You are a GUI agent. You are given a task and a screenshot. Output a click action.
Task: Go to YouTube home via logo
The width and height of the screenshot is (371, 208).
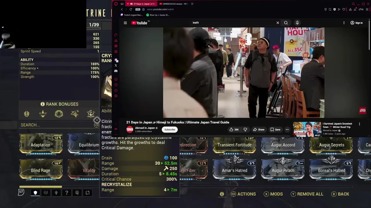pos(139,23)
